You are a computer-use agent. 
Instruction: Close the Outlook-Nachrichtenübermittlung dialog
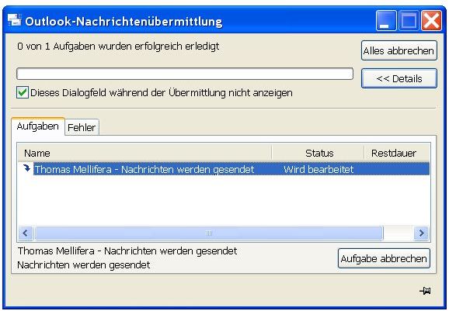tap(432, 21)
